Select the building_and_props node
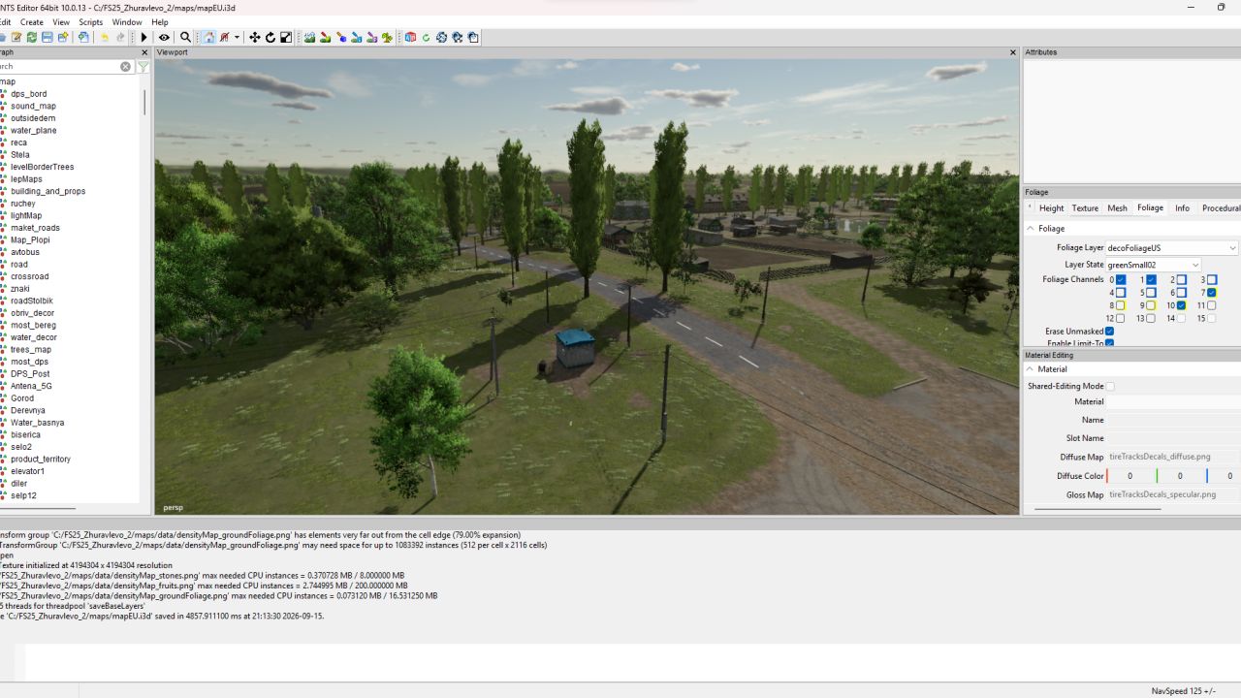The width and height of the screenshot is (1241, 698). (48, 192)
